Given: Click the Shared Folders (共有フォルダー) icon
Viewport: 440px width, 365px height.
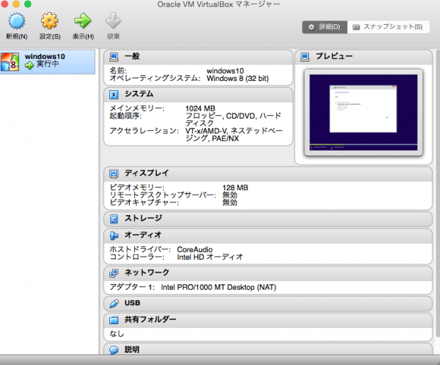Looking at the screenshot, I should coord(114,320).
